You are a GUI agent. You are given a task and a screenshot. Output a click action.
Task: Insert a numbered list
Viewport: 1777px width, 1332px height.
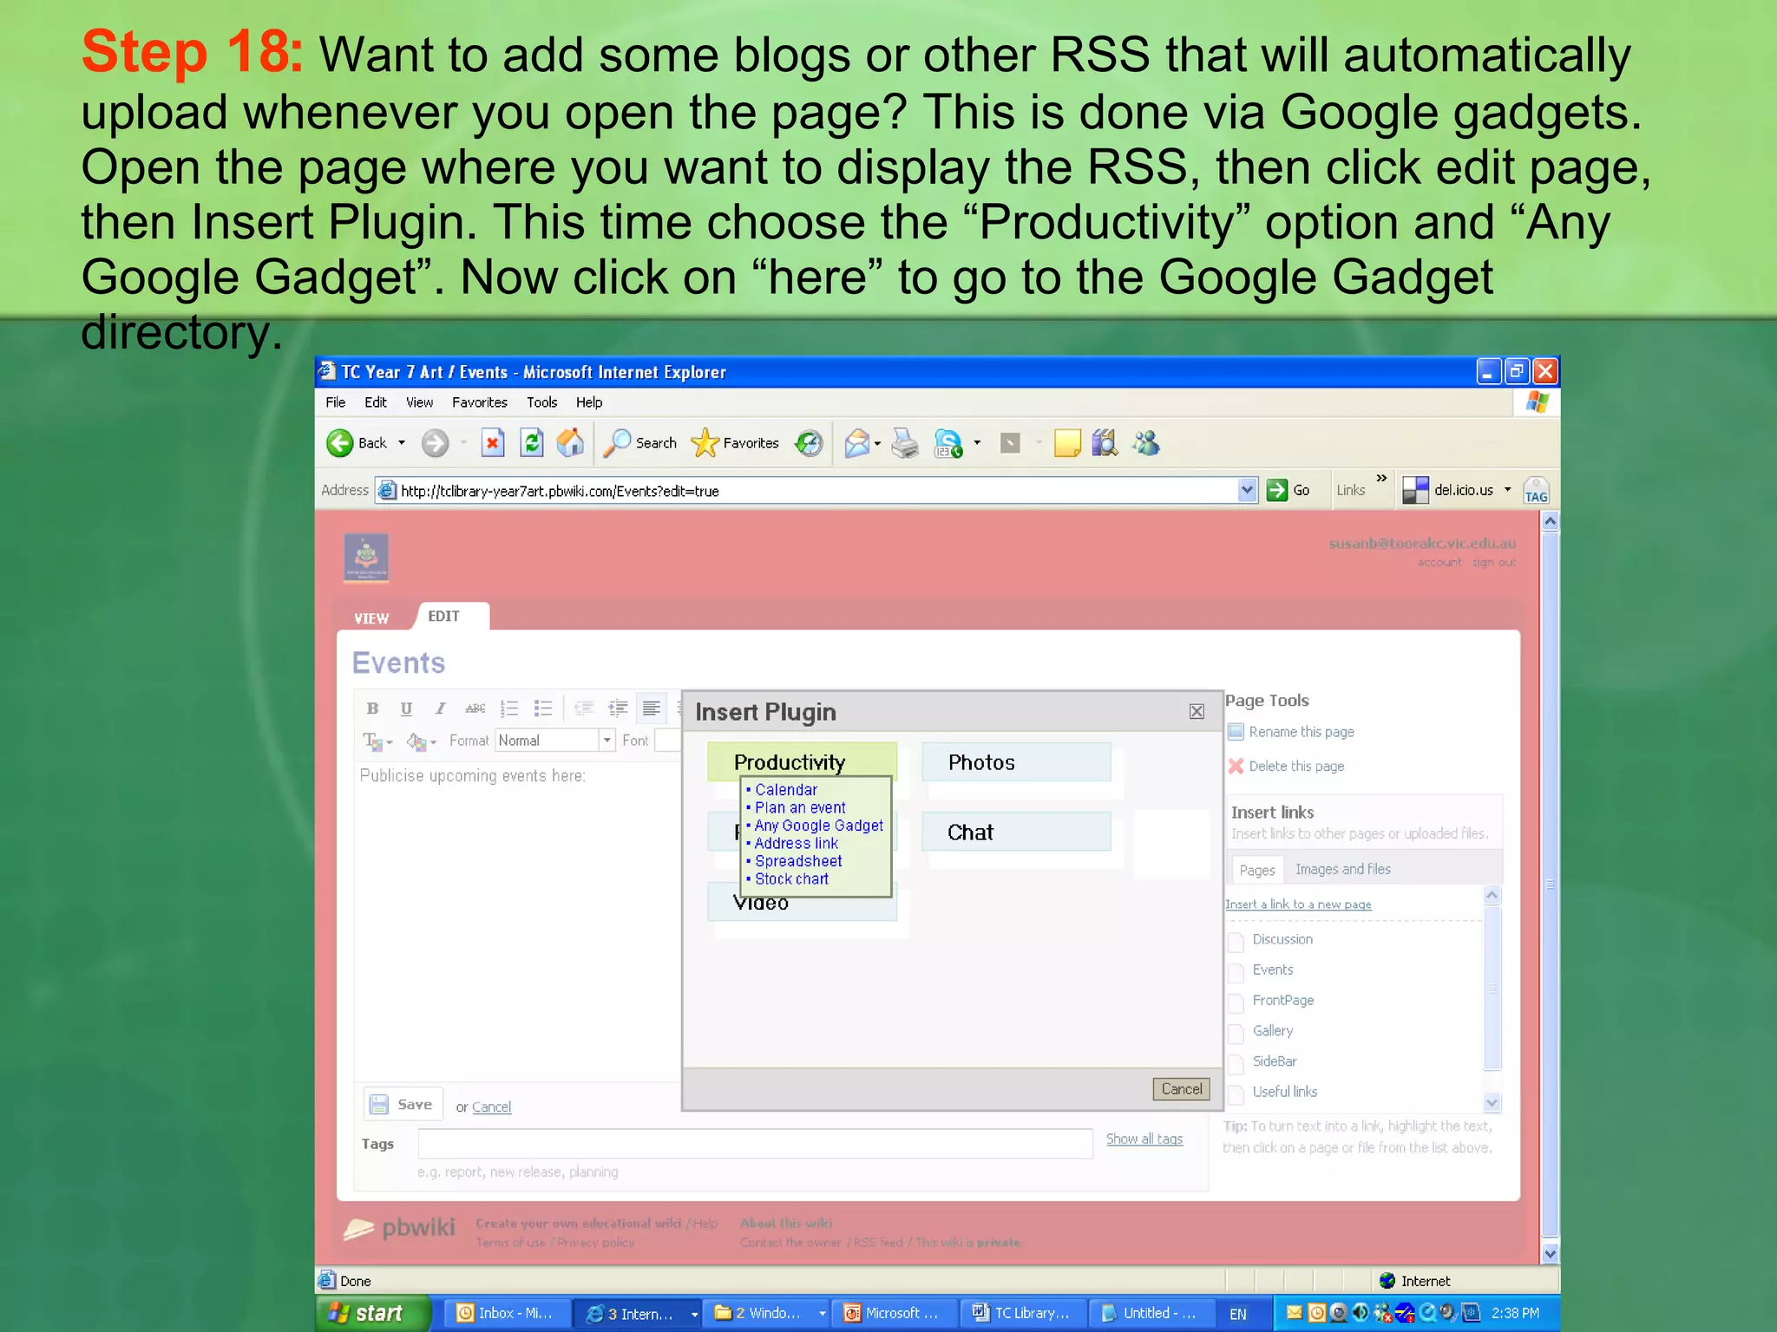click(x=509, y=708)
